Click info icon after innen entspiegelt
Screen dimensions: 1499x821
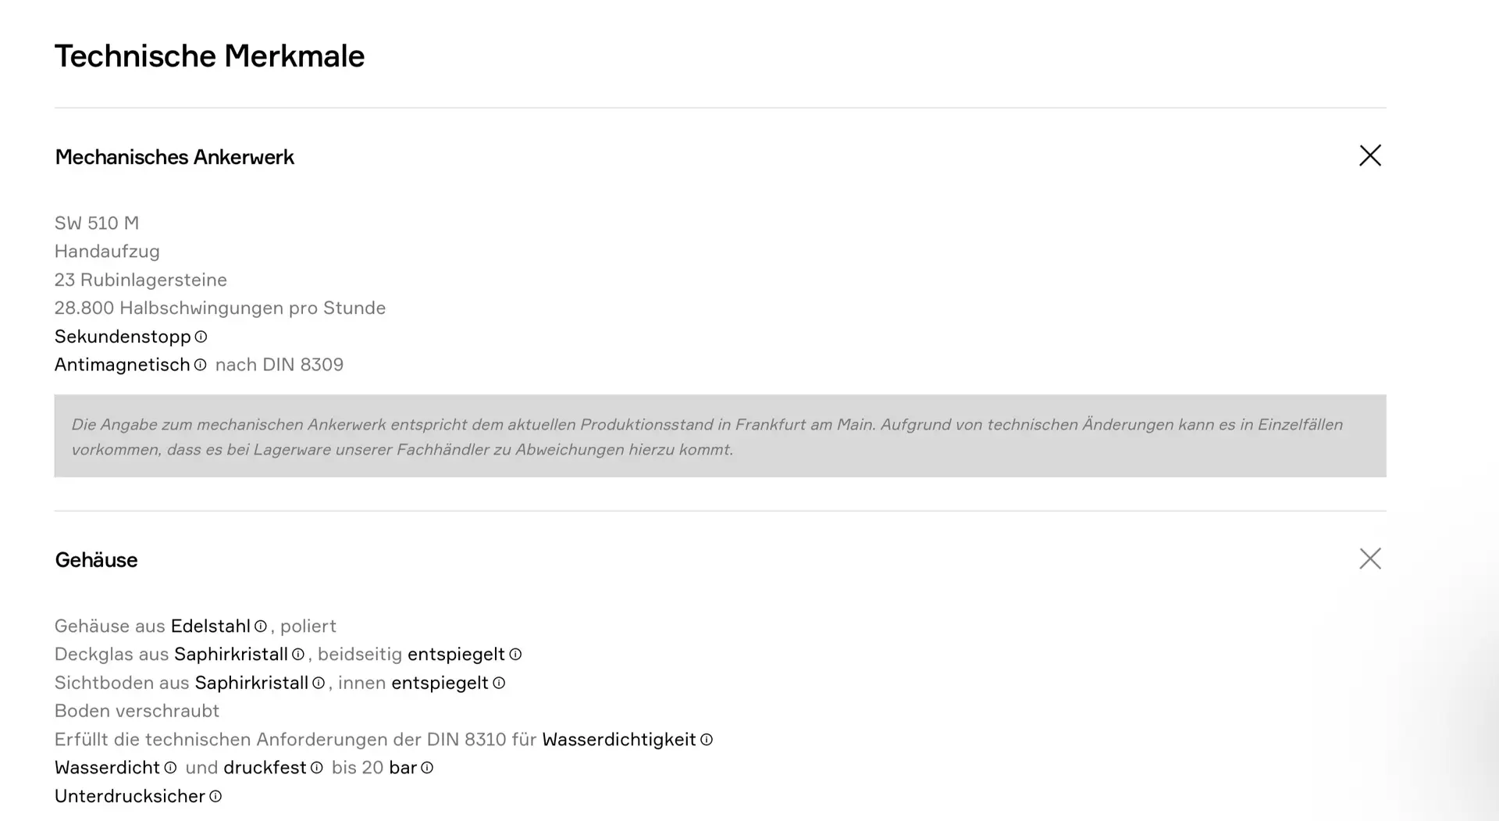[x=499, y=683]
